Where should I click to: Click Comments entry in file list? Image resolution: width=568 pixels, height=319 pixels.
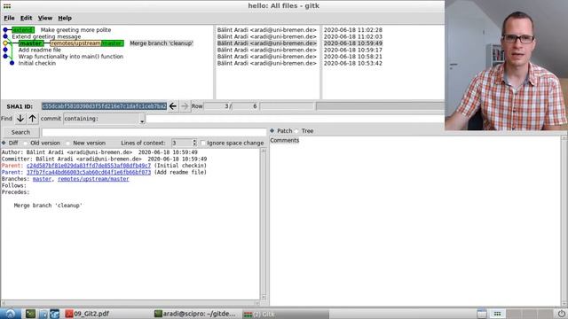(284, 140)
